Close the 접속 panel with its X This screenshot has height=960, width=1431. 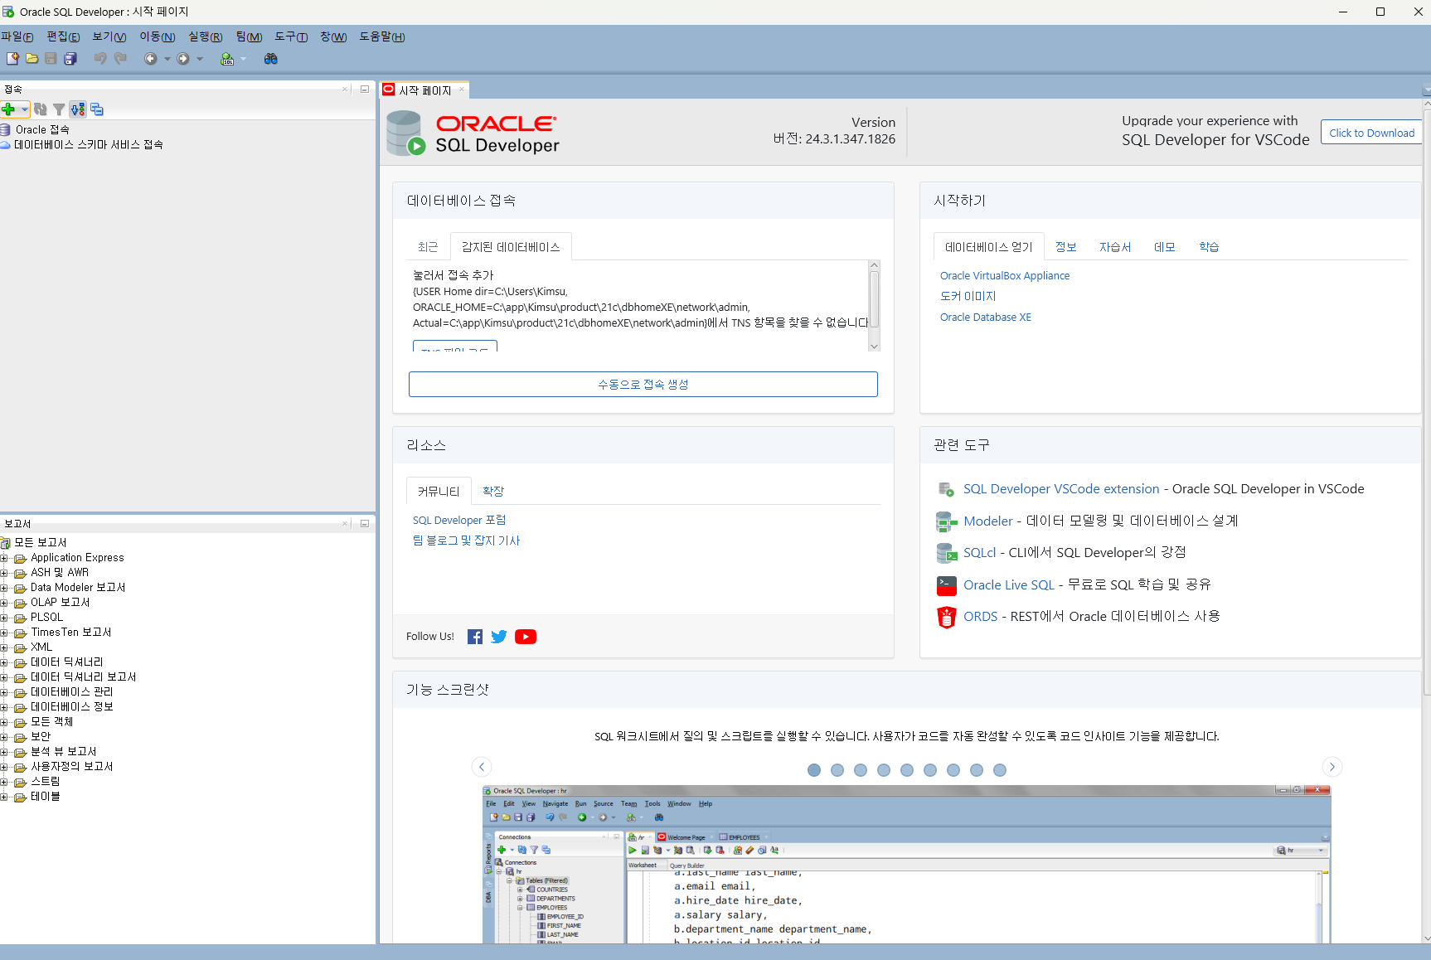point(345,90)
